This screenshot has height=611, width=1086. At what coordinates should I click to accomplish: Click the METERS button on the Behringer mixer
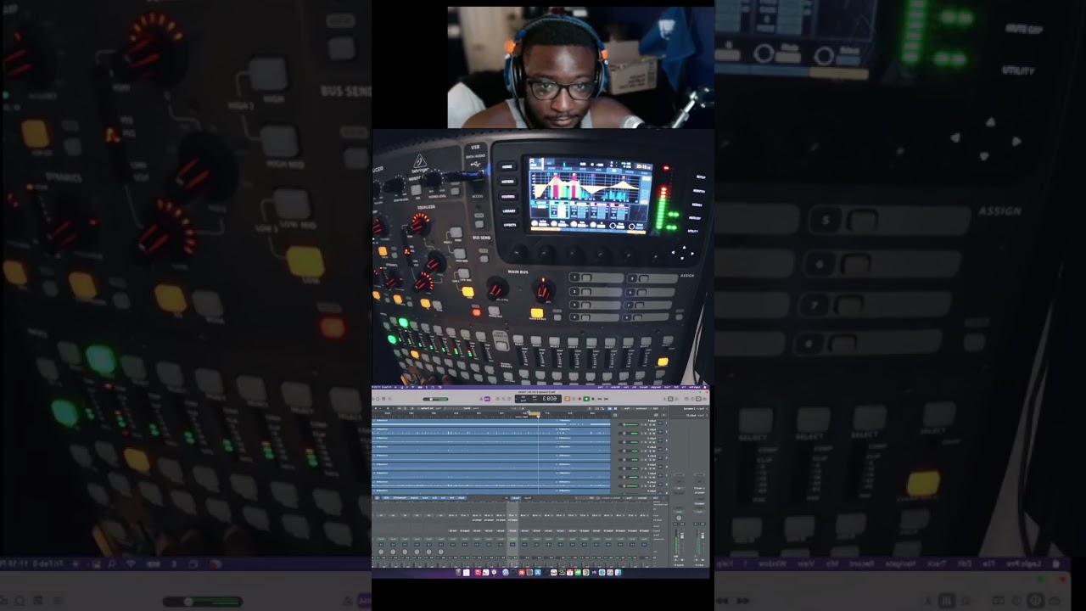[507, 182]
